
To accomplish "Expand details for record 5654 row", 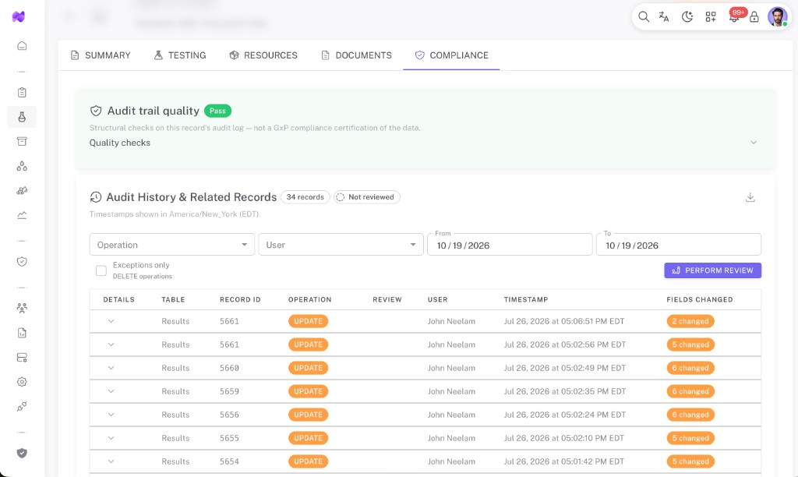I will pyautogui.click(x=111, y=461).
